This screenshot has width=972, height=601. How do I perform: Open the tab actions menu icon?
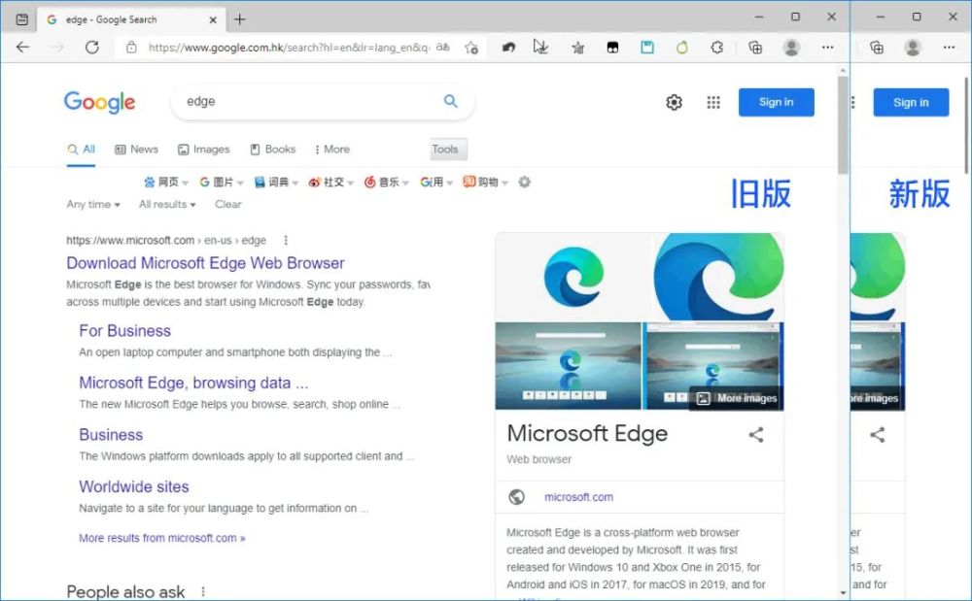tap(21, 19)
